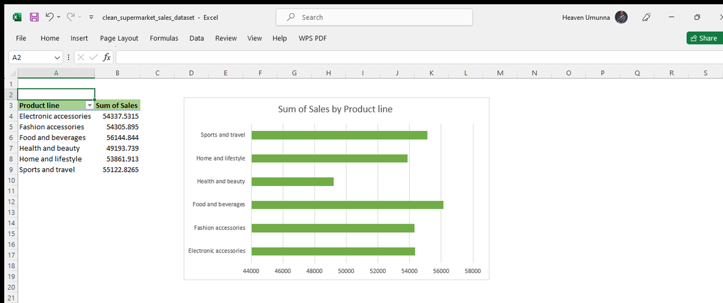Open the Heaven Umunna account avatar
Screen dimensions: 723x303
pos(622,17)
